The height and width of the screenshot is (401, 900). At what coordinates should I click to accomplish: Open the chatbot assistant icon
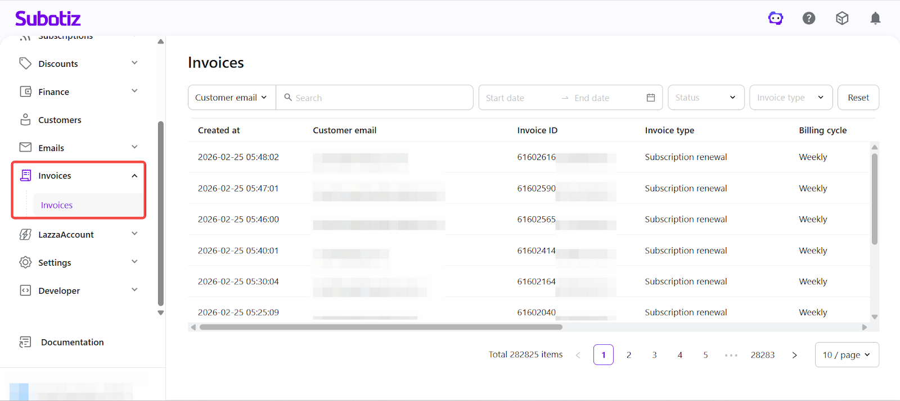pyautogui.click(x=776, y=19)
